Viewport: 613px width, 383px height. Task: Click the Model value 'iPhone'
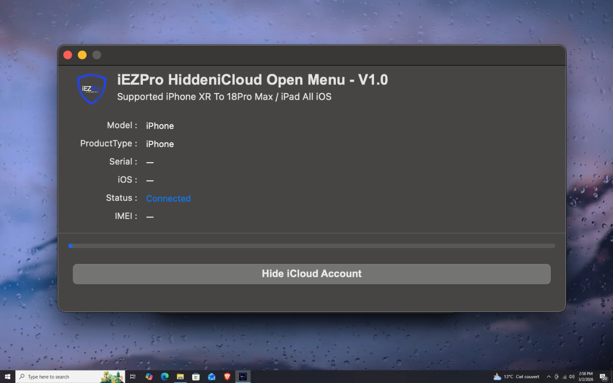pos(160,126)
